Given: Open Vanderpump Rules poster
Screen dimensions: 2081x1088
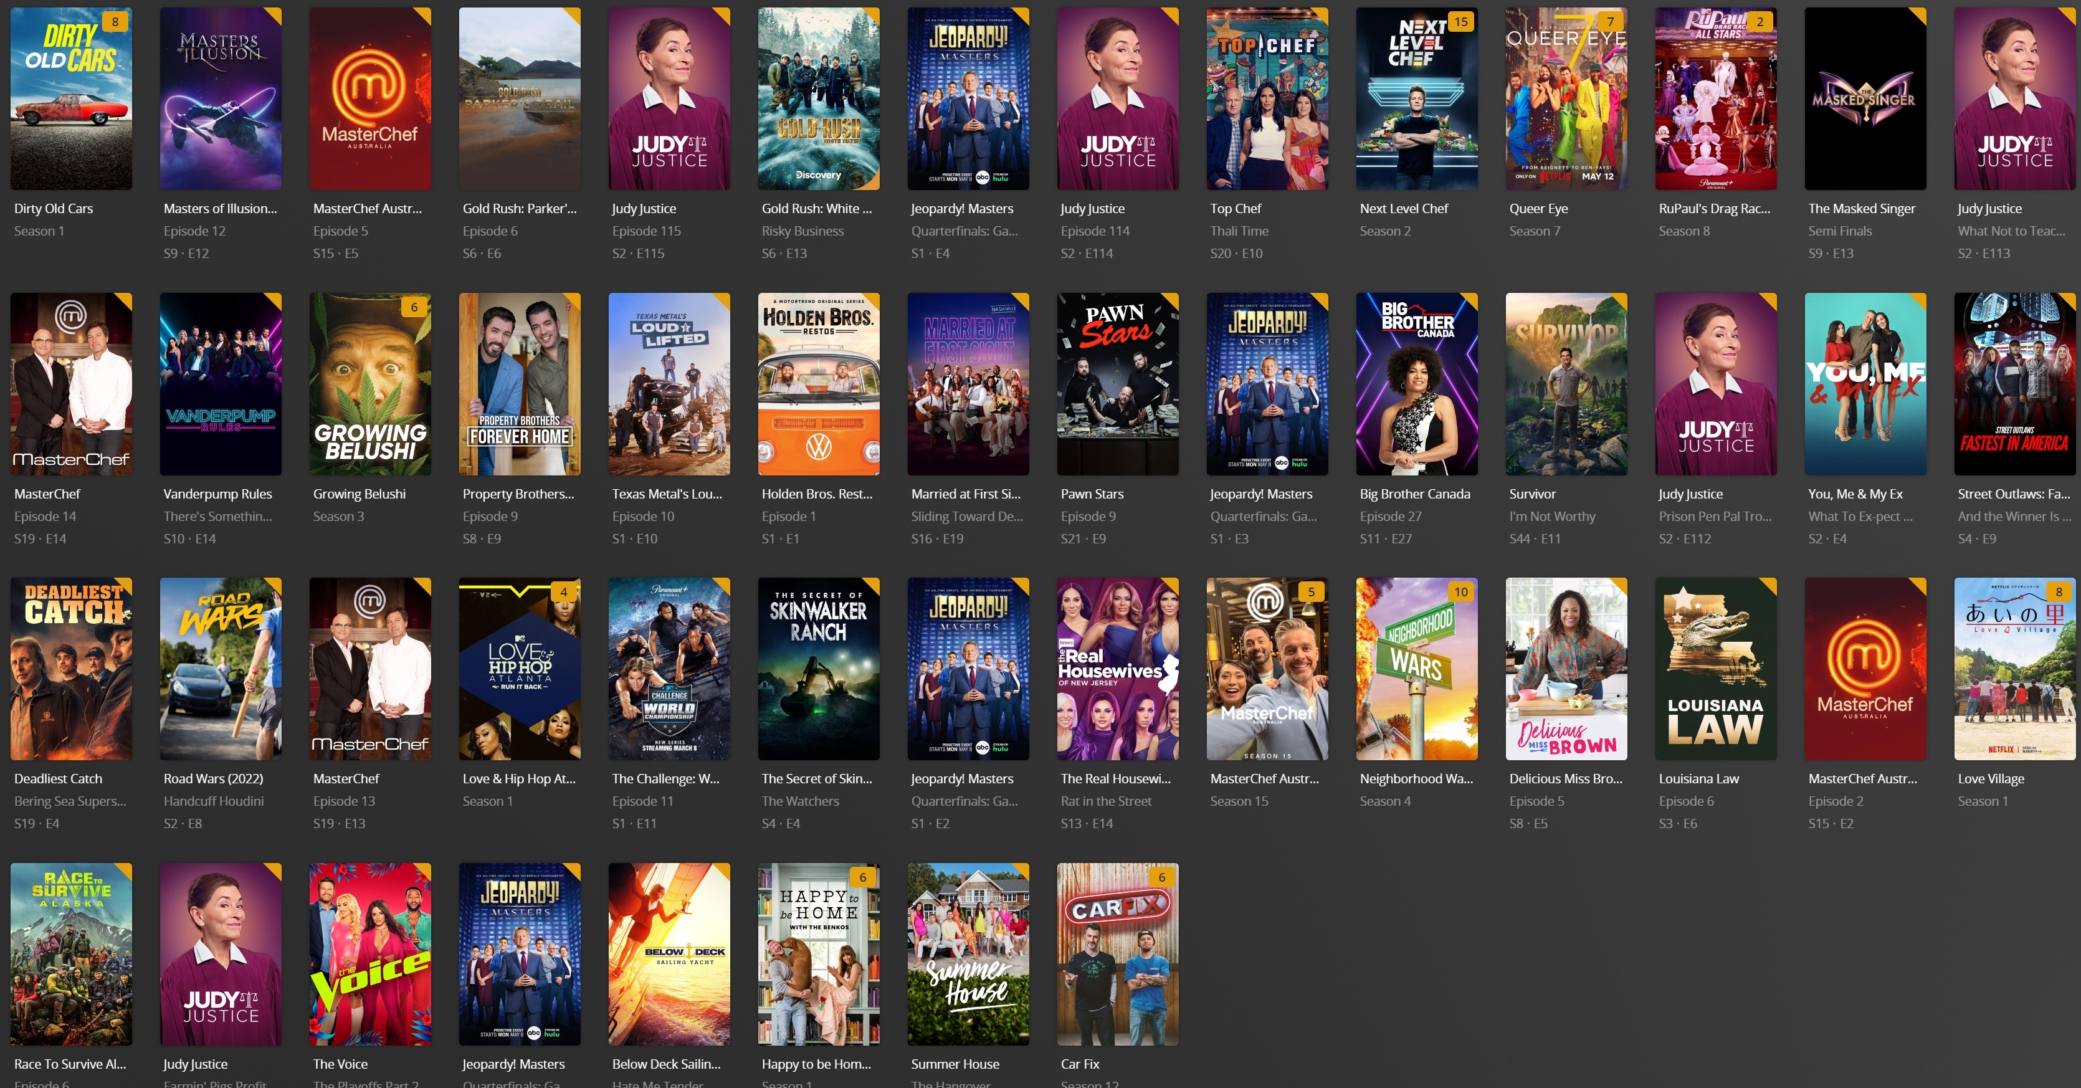Looking at the screenshot, I should tap(221, 384).
